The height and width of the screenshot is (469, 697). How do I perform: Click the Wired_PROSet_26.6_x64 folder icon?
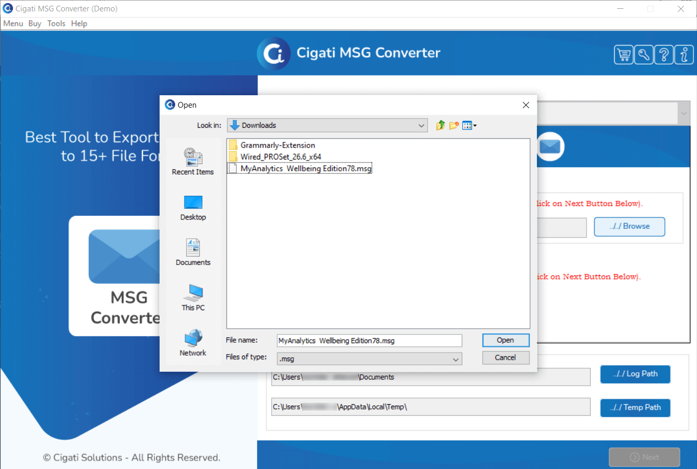pos(233,156)
